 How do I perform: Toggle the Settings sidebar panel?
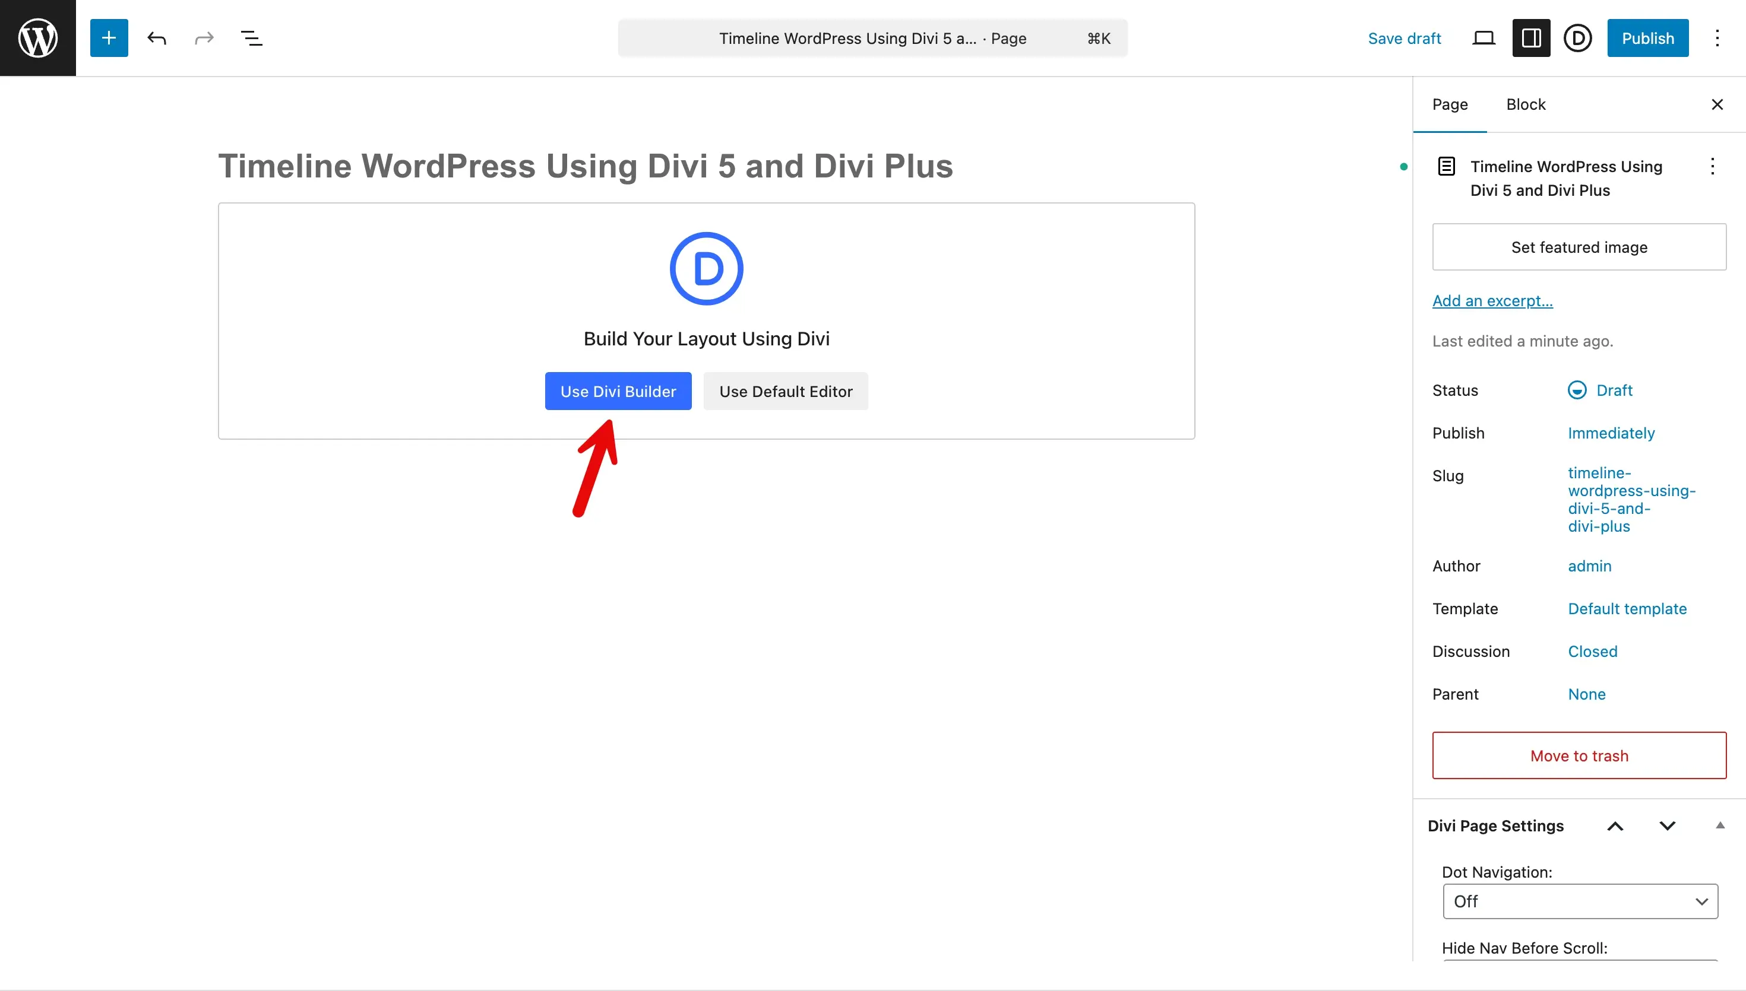tap(1532, 38)
